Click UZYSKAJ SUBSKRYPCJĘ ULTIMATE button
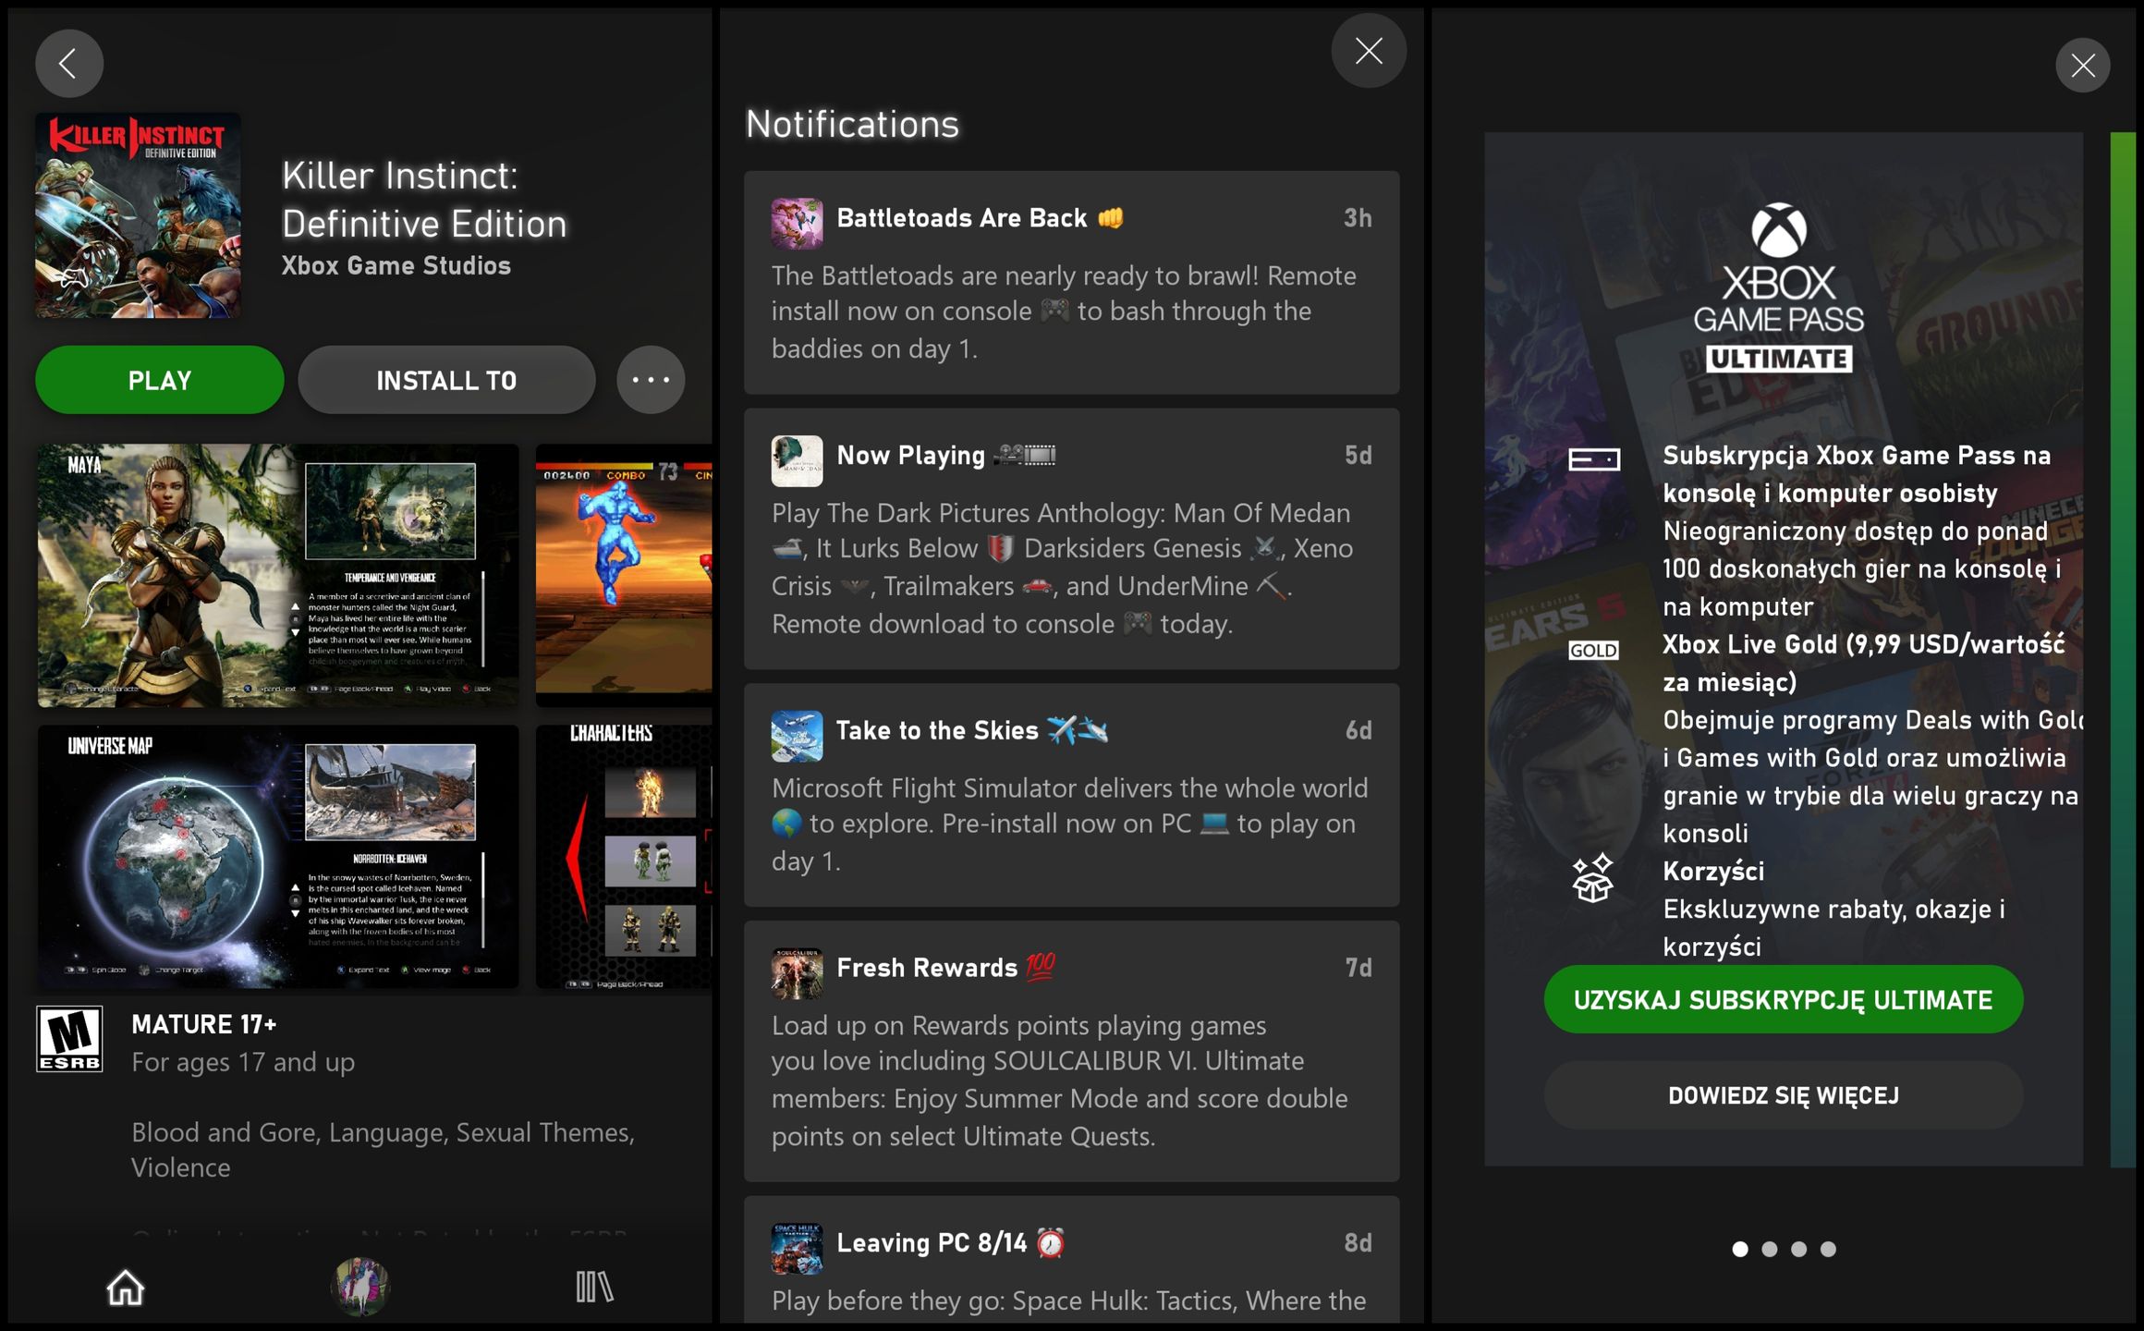This screenshot has height=1331, width=2144. [1783, 1000]
